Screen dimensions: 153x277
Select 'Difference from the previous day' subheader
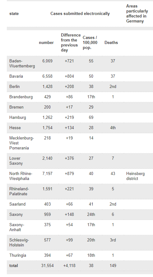click(71, 42)
